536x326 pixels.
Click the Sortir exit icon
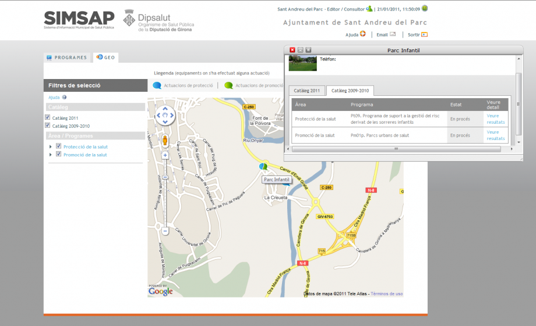[424, 34]
